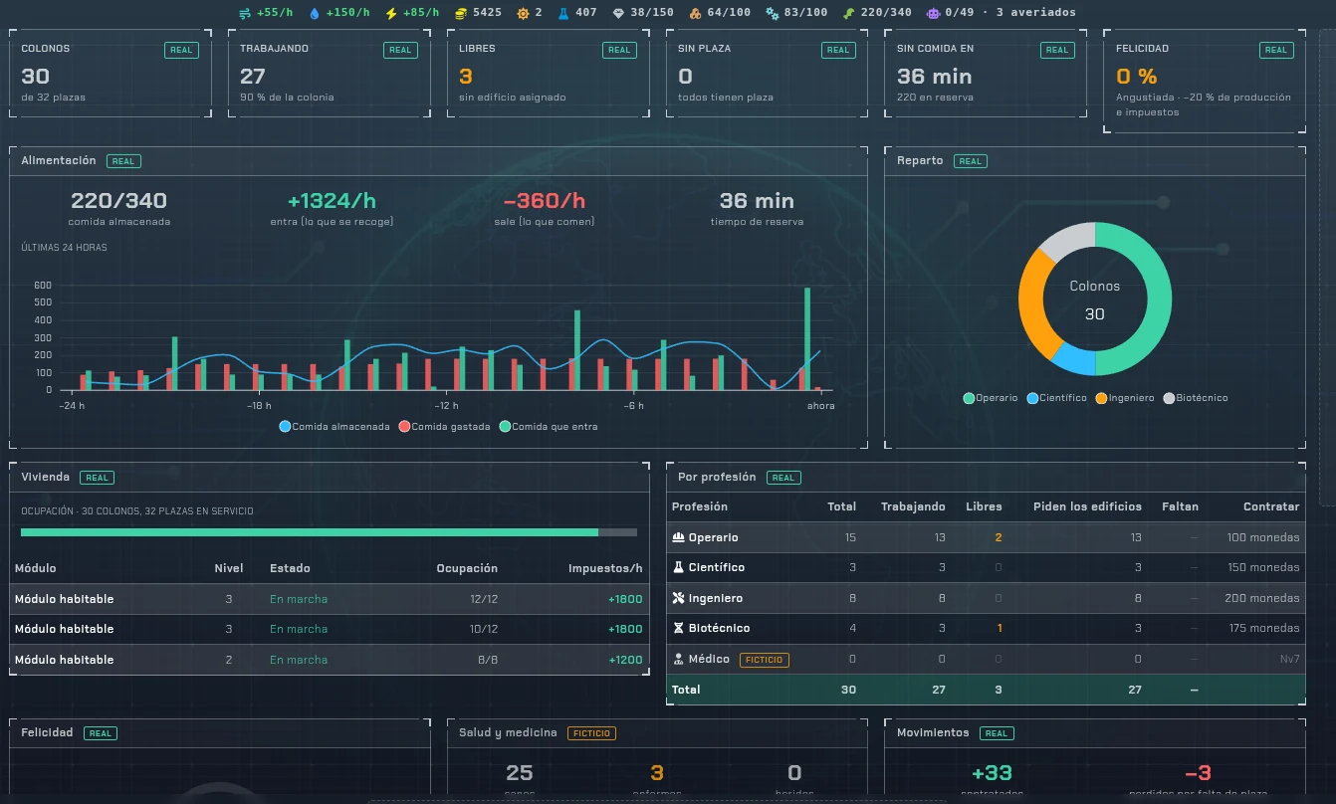The height and width of the screenshot is (804, 1336).
Task: Click the Contratar column header
Action: [x=1271, y=506]
